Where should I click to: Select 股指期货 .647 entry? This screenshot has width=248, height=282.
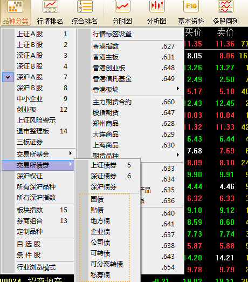(x=130, y=113)
